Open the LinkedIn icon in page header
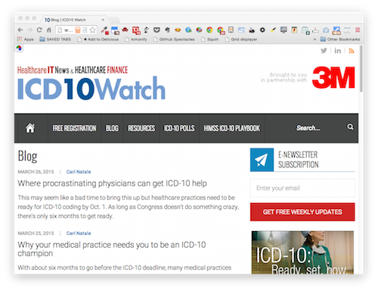 click(x=337, y=51)
